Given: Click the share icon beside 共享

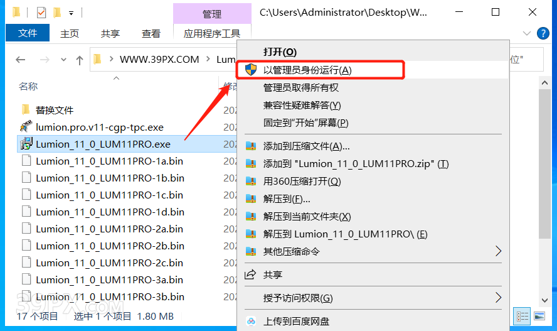Looking at the screenshot, I should pyautogui.click(x=250, y=274).
